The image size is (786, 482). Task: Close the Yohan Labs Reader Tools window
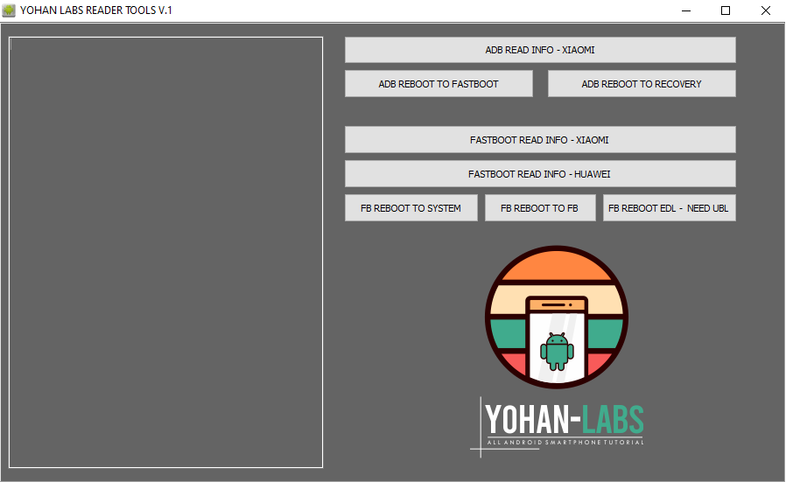[766, 10]
